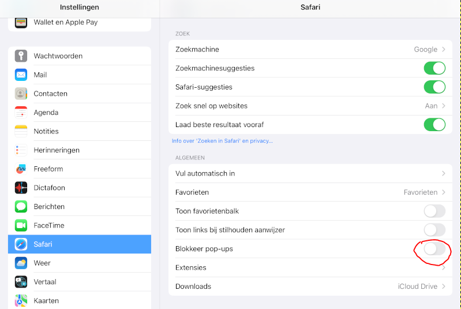This screenshot has height=309, width=461.
Task: Turn on Toon favorietenbalk toggle
Action: [434, 211]
